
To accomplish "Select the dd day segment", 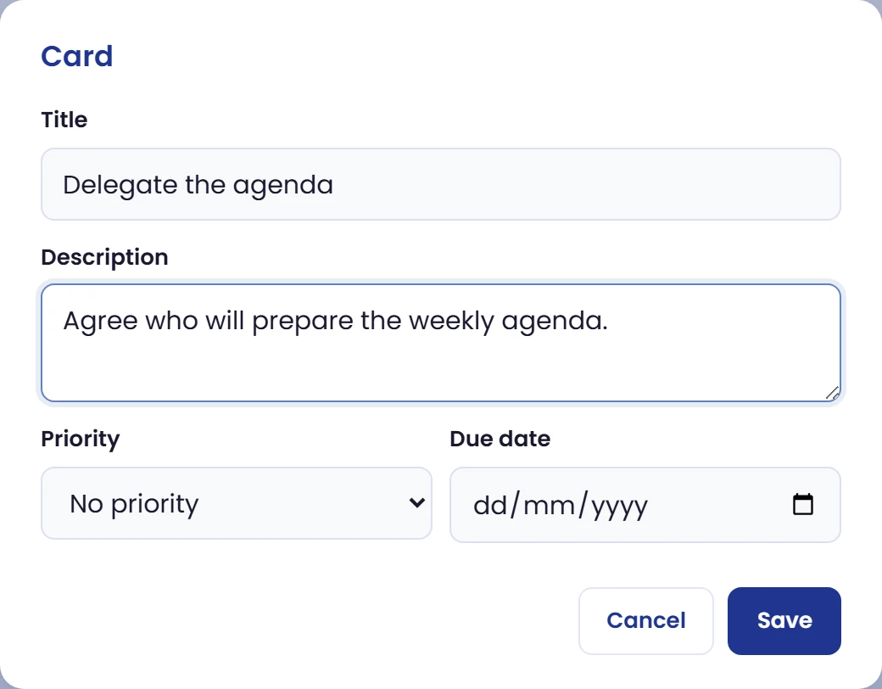I will 490,505.
